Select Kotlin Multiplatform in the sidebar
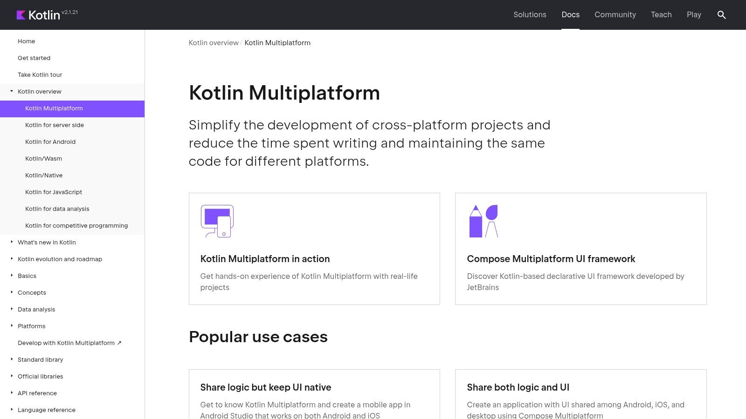 click(72, 108)
